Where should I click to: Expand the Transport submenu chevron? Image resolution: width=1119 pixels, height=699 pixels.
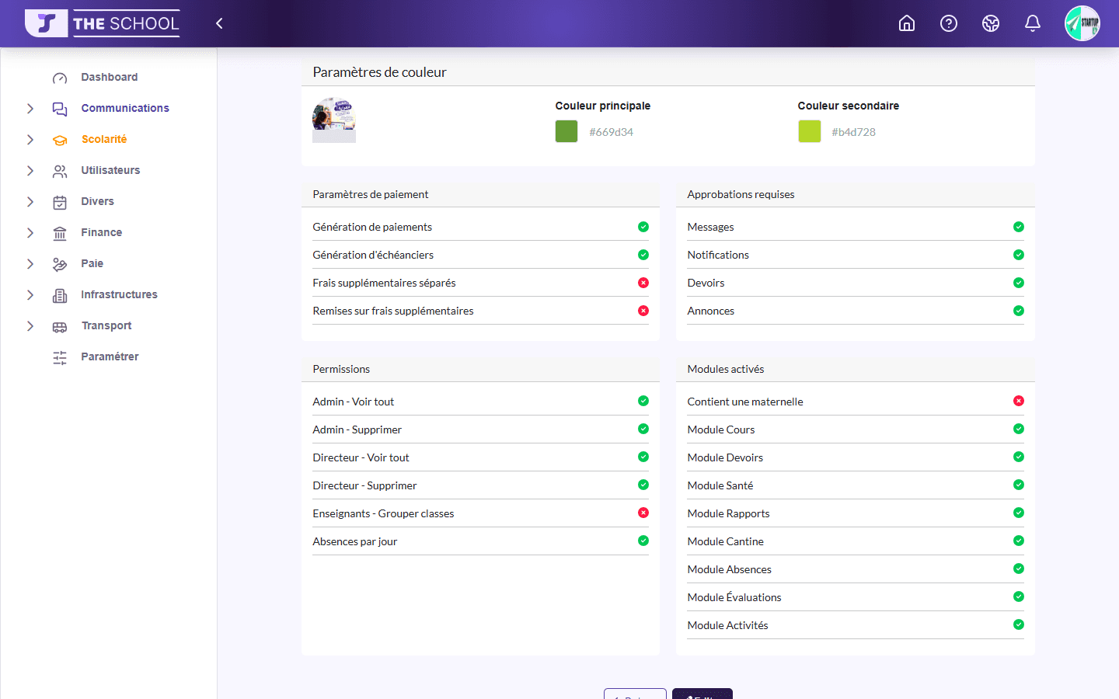click(30, 326)
